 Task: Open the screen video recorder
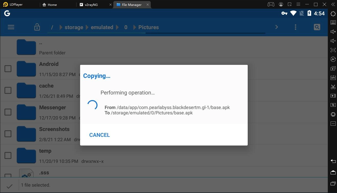(x=333, y=96)
